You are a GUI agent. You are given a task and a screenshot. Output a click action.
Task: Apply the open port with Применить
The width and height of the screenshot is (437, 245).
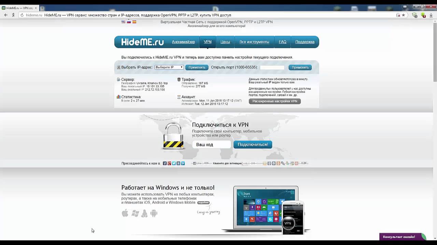click(300, 67)
